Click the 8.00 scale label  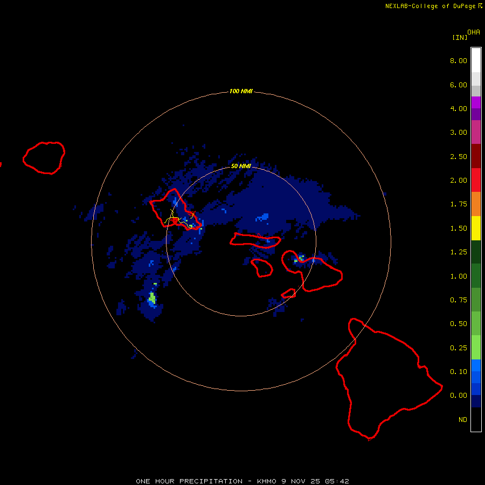coord(459,60)
